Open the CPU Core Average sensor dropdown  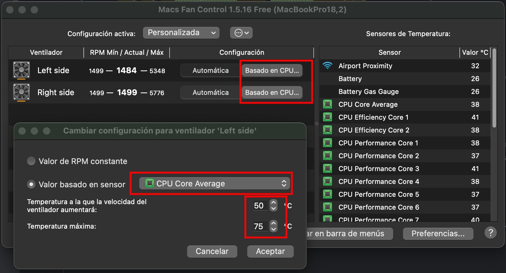(x=214, y=183)
